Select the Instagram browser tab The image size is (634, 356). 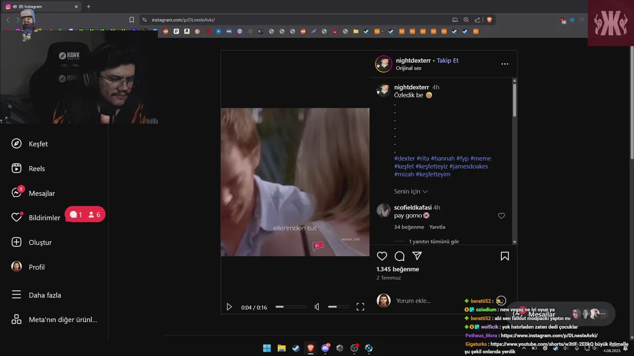pyautogui.click(x=42, y=6)
